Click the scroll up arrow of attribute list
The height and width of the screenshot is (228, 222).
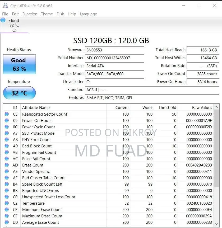pyautogui.click(x=216, y=107)
